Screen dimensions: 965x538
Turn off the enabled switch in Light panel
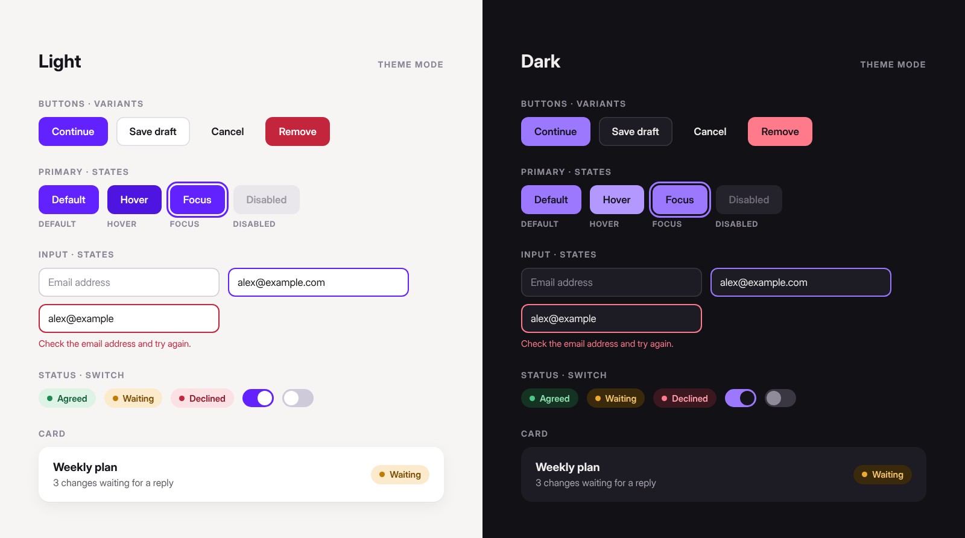click(x=258, y=398)
